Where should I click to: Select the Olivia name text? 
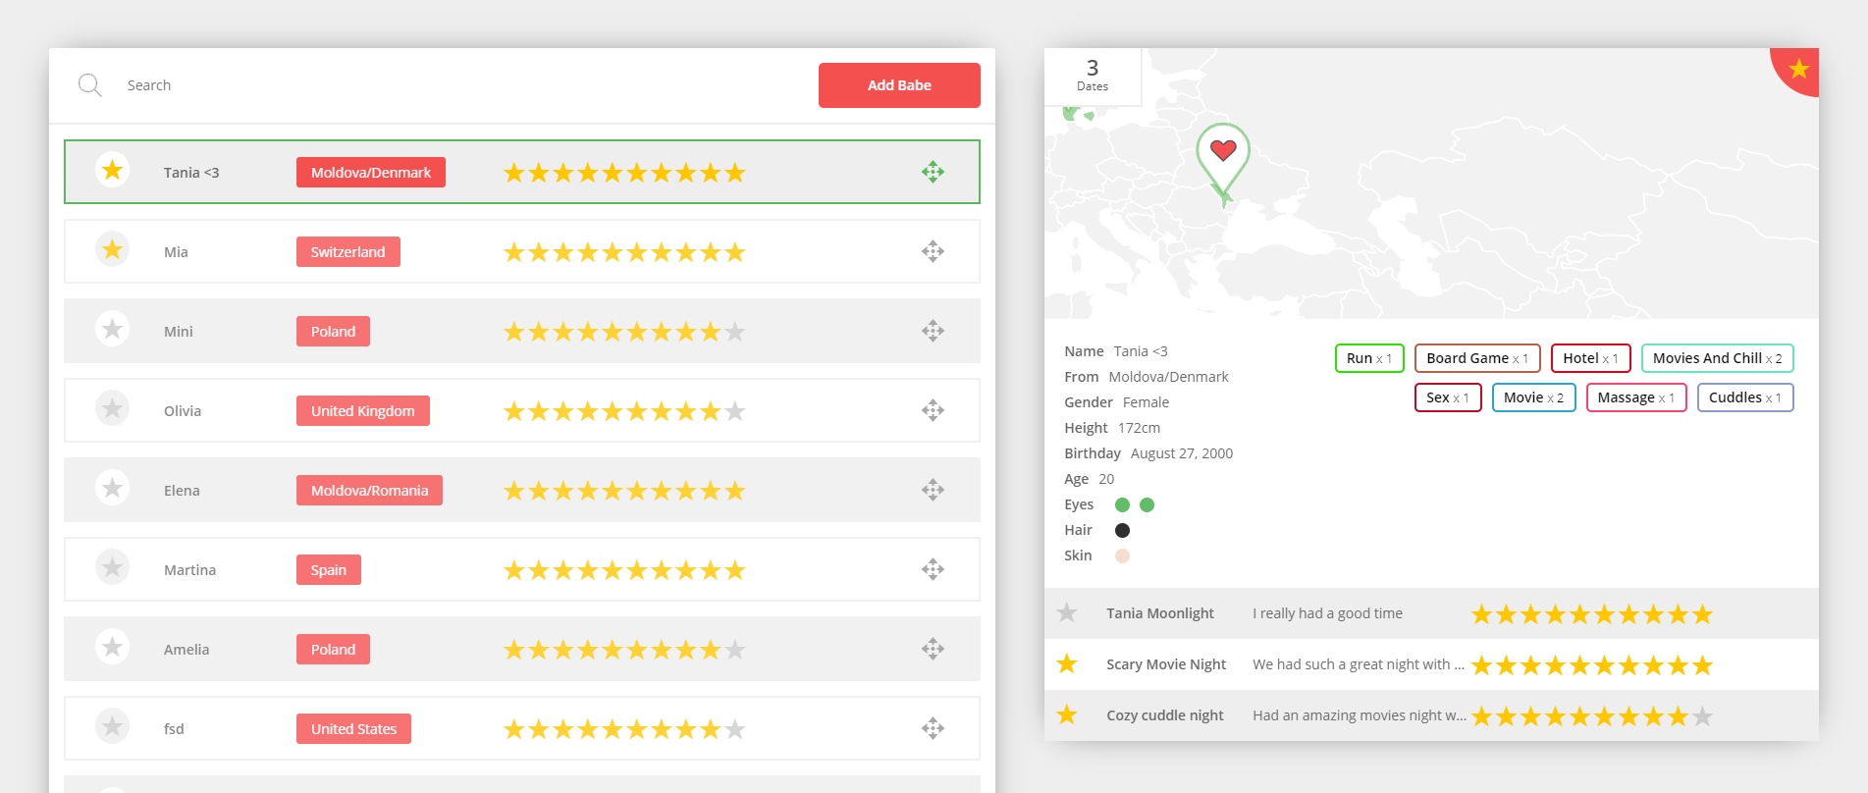183,411
